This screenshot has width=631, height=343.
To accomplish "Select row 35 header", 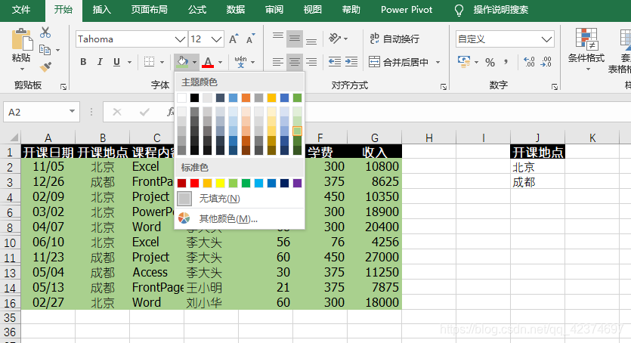I will (x=10, y=317).
